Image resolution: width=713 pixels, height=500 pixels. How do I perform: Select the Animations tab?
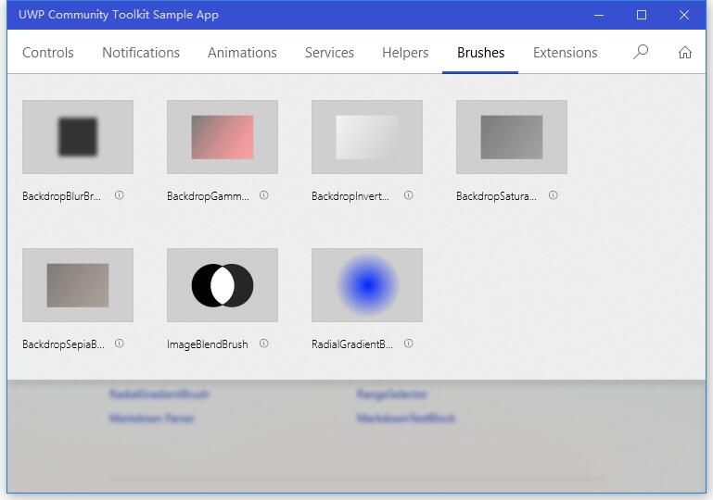pos(242,53)
